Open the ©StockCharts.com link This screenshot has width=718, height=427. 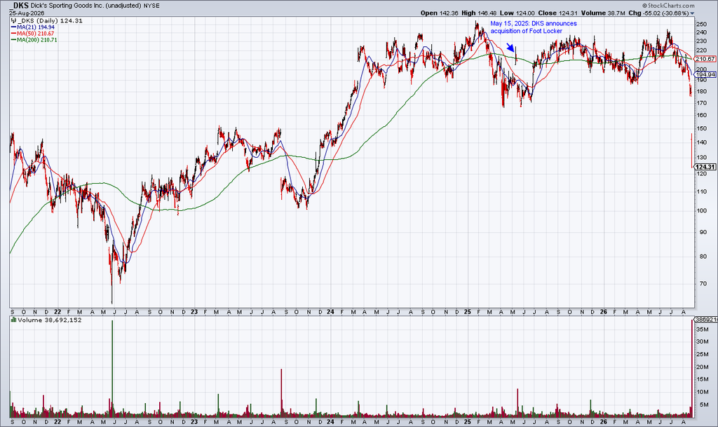pyautogui.click(x=668, y=6)
